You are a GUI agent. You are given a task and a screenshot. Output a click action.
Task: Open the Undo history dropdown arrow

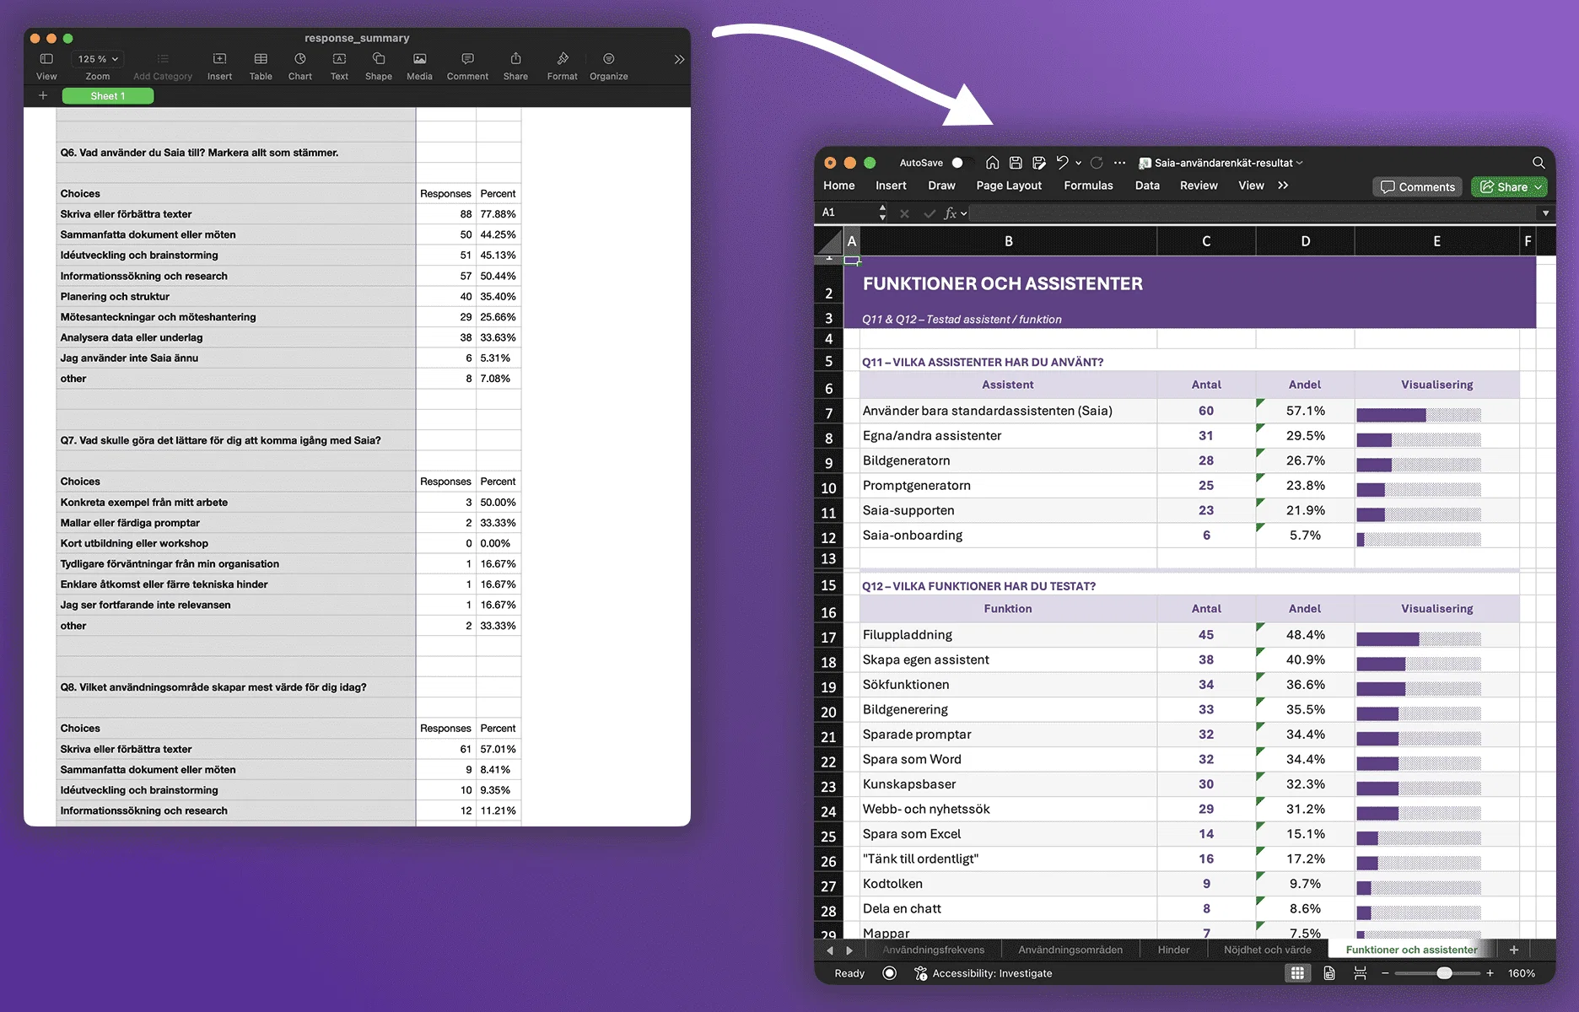click(x=1078, y=164)
